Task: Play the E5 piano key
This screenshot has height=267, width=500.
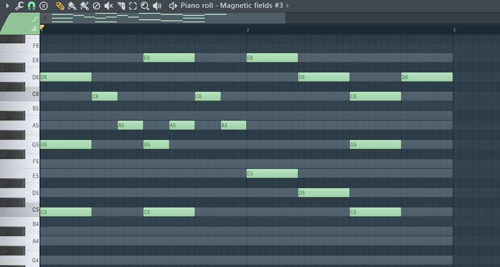Action: click(20, 176)
